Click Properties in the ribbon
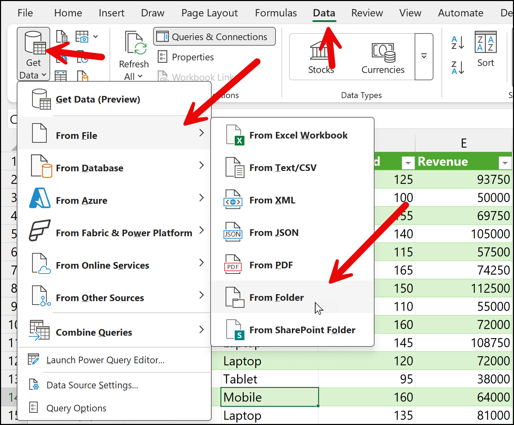The image size is (514, 425). tap(192, 57)
